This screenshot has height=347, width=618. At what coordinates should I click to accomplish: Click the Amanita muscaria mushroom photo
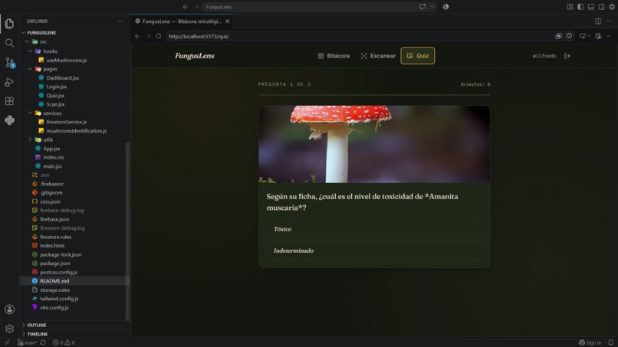point(374,144)
